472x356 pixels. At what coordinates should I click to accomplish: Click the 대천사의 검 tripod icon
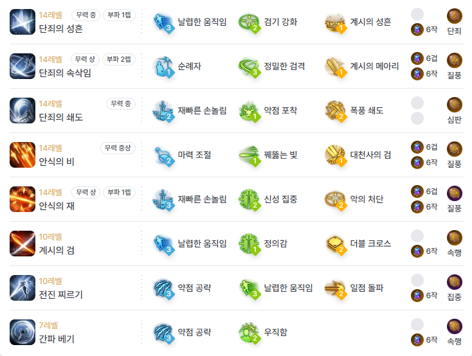(x=335, y=156)
